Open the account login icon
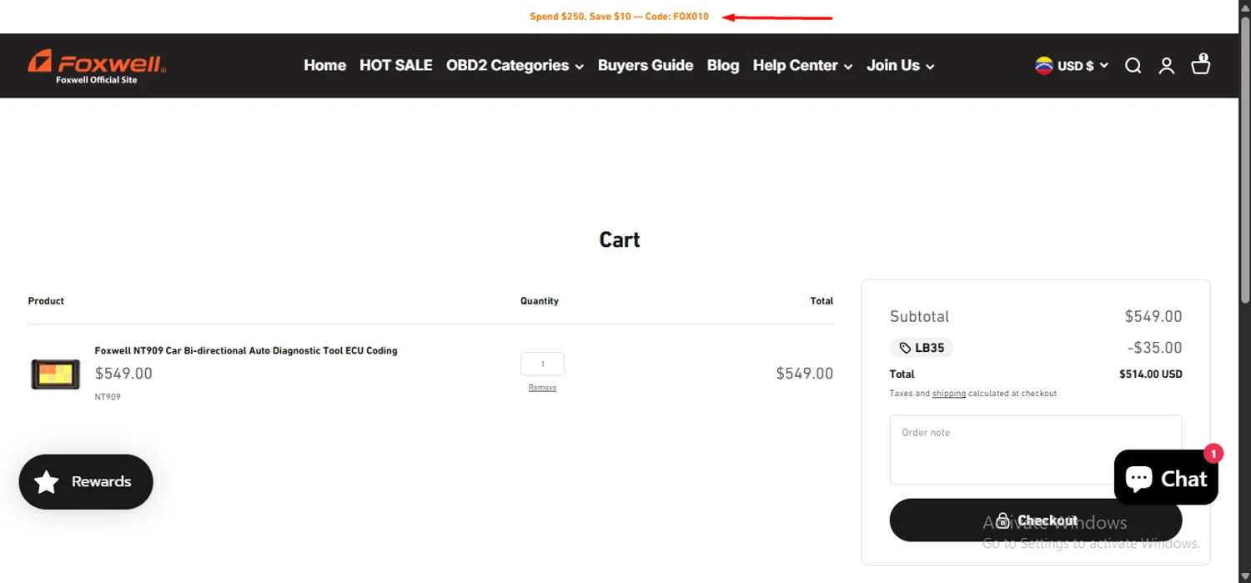This screenshot has width=1251, height=583. [1167, 66]
